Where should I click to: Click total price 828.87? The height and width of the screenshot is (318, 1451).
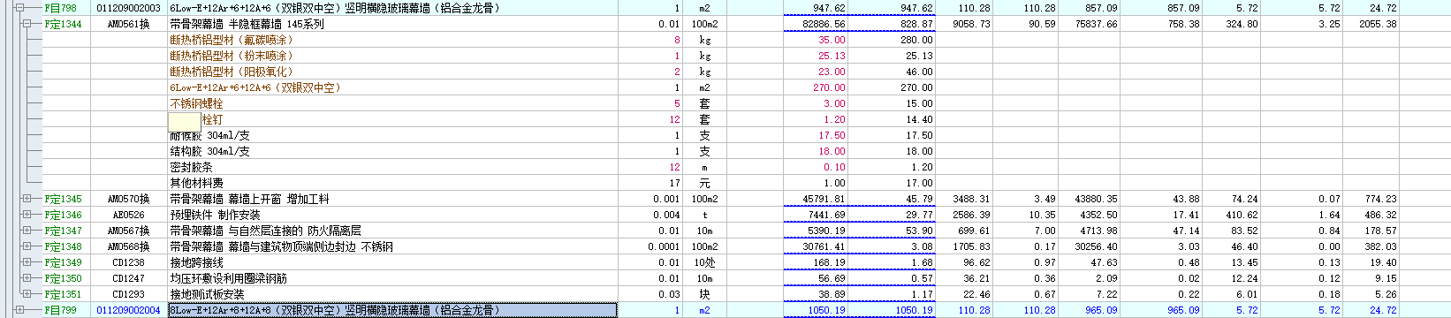coord(916,24)
